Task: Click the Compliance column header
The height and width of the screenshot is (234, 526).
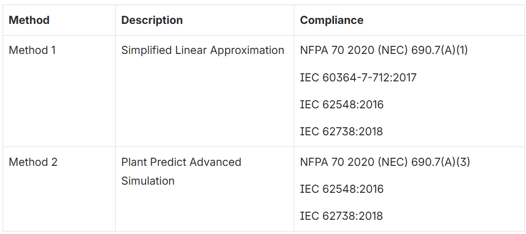Action: [x=331, y=20]
